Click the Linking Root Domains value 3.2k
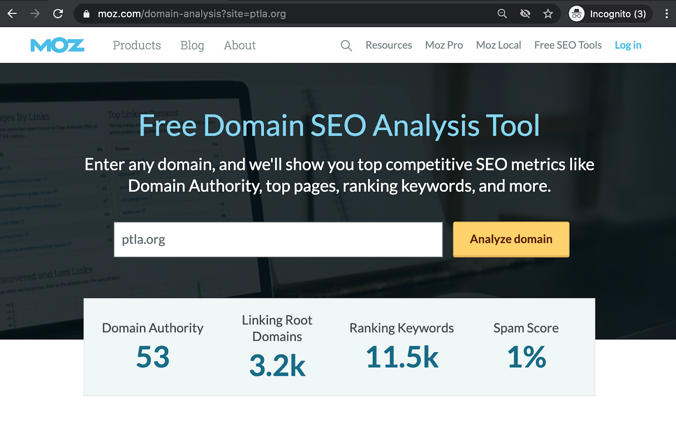This screenshot has width=676, height=424. click(277, 365)
